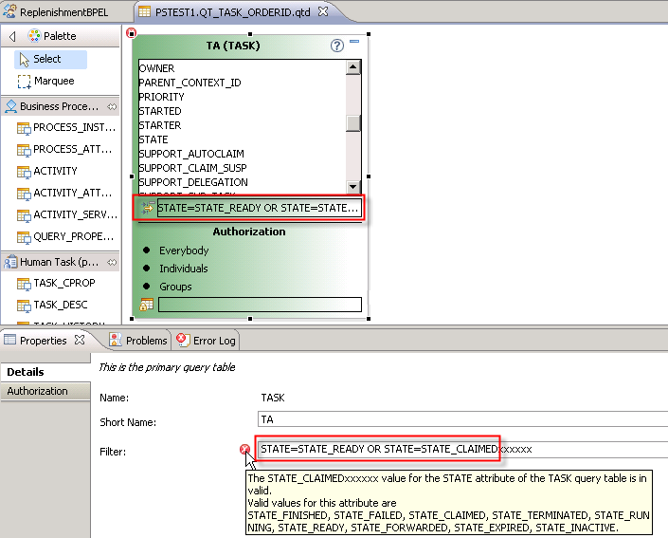Open the Error Log view tab

(206, 341)
